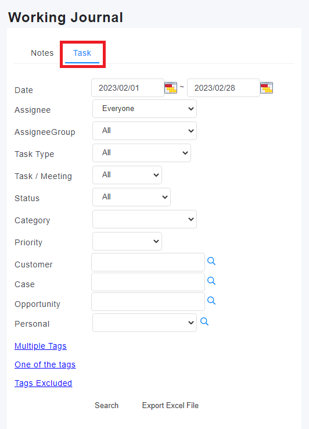Open the Priority dropdown
Screen dimensions: 309x429
127,241
